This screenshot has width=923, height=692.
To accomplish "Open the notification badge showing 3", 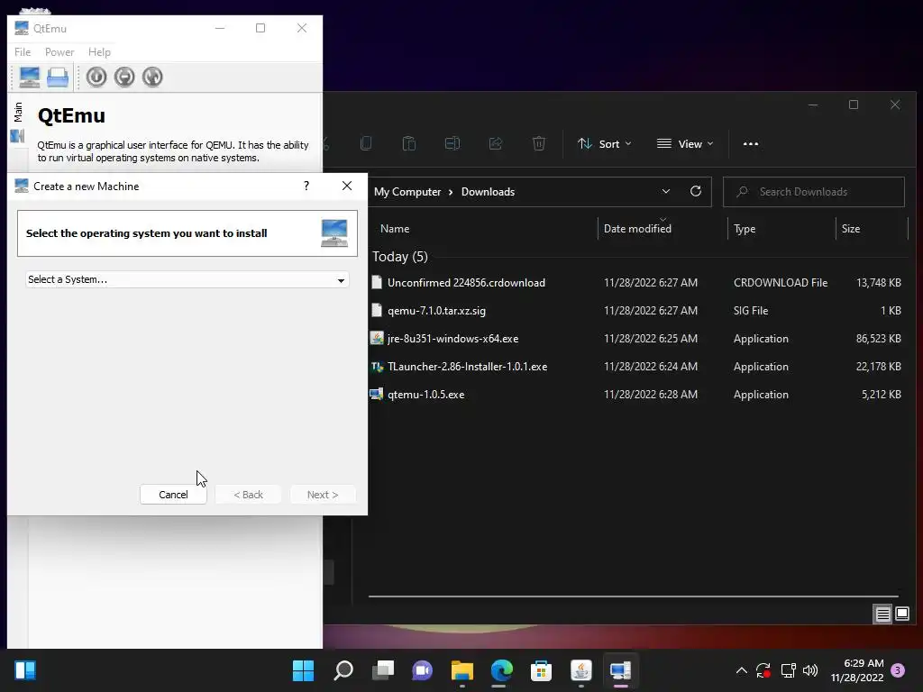I will coord(898,670).
